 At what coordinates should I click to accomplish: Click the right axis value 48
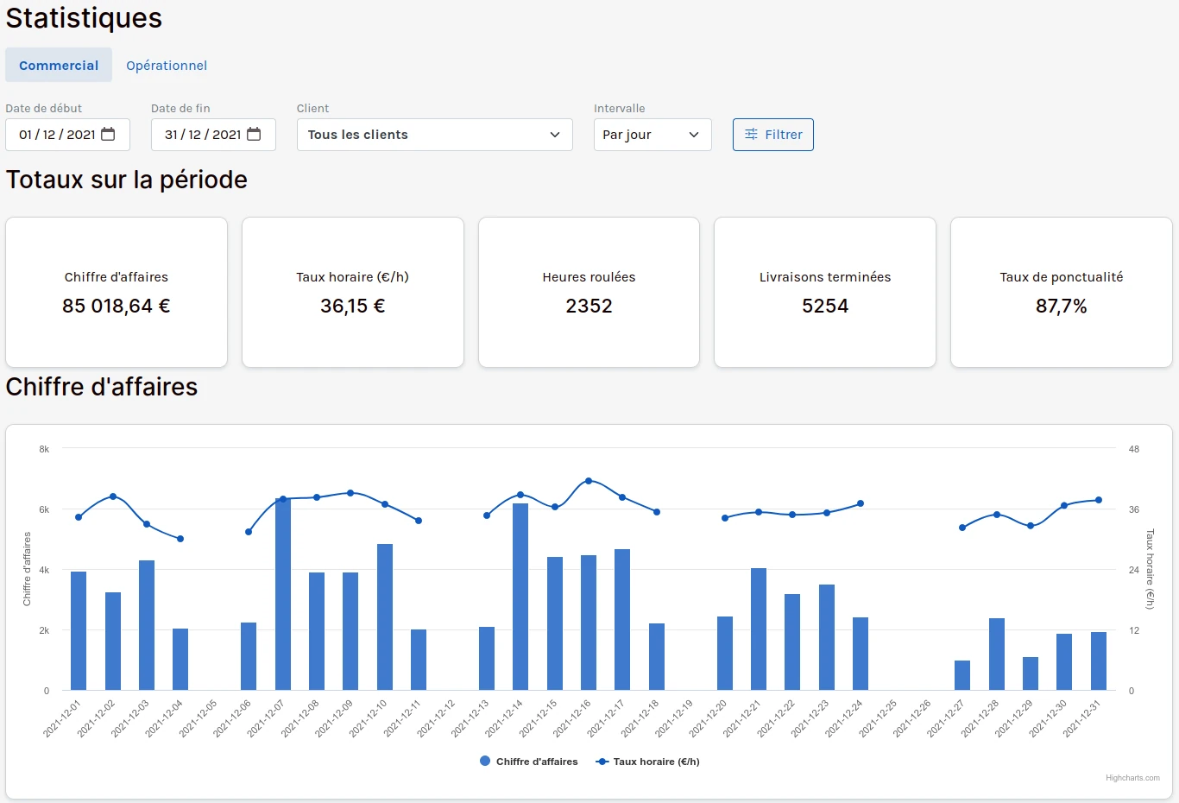click(1134, 449)
